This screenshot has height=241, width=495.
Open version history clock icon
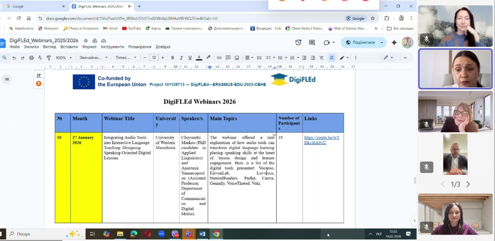pyautogui.click(x=298, y=43)
